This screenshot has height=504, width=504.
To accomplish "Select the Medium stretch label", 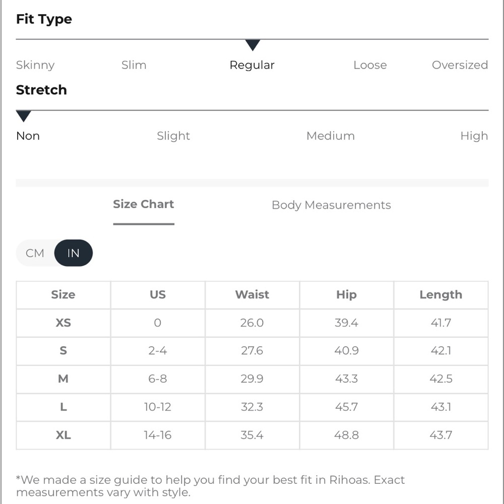I will [x=331, y=136].
